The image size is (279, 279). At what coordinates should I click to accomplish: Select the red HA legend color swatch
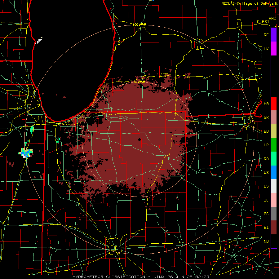[274, 104]
